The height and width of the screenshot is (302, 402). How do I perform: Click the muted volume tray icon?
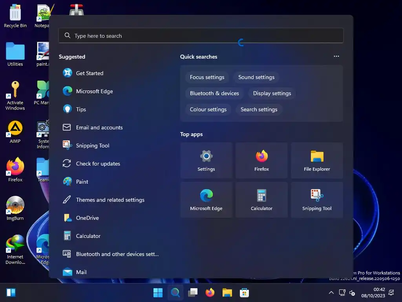pos(352,293)
